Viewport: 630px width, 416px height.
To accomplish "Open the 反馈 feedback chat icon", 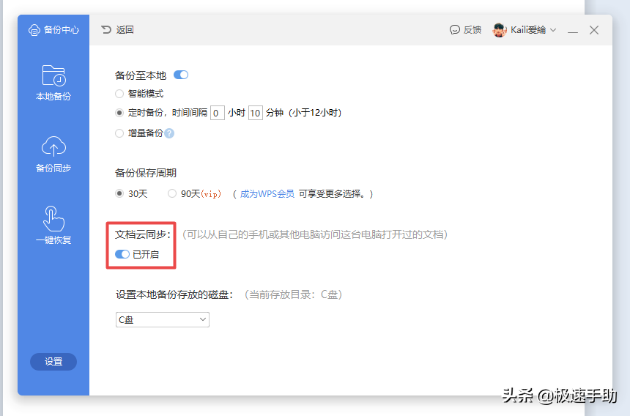I will click(x=454, y=30).
